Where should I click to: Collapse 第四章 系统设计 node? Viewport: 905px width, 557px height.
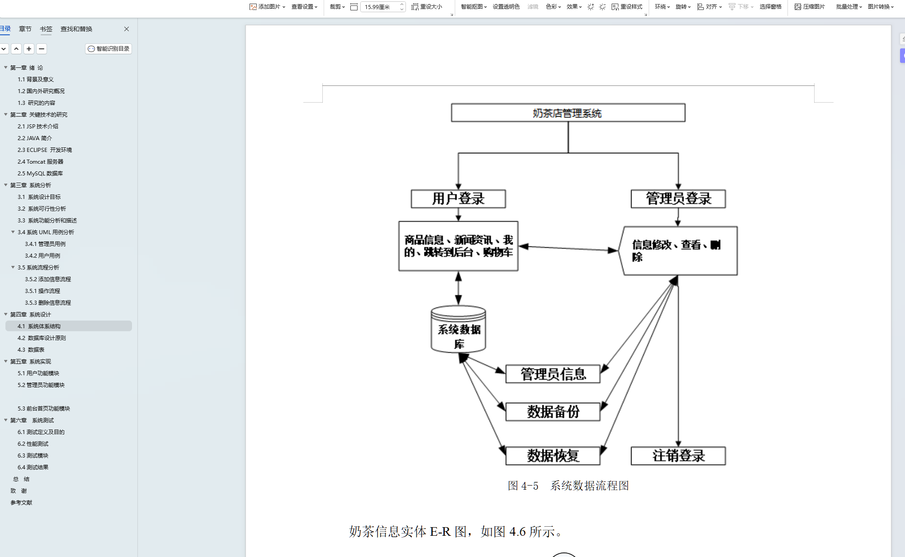coord(6,314)
